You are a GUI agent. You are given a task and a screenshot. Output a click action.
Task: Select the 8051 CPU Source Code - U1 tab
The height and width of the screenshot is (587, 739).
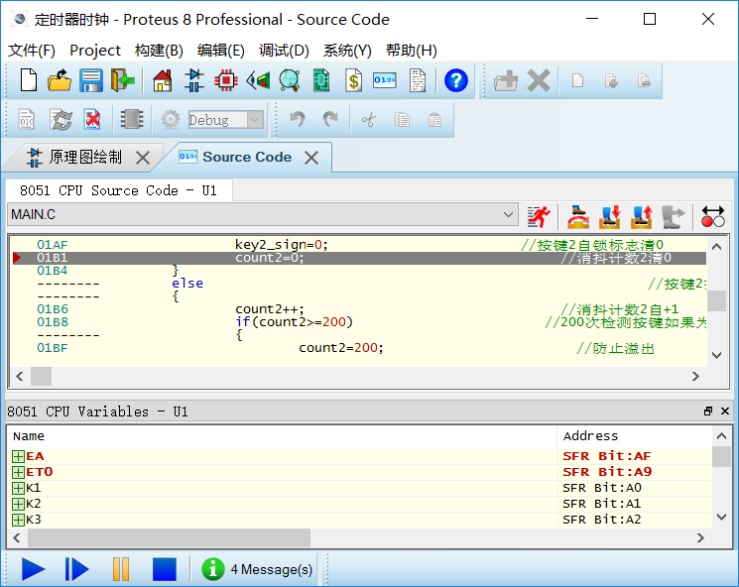click(x=119, y=190)
